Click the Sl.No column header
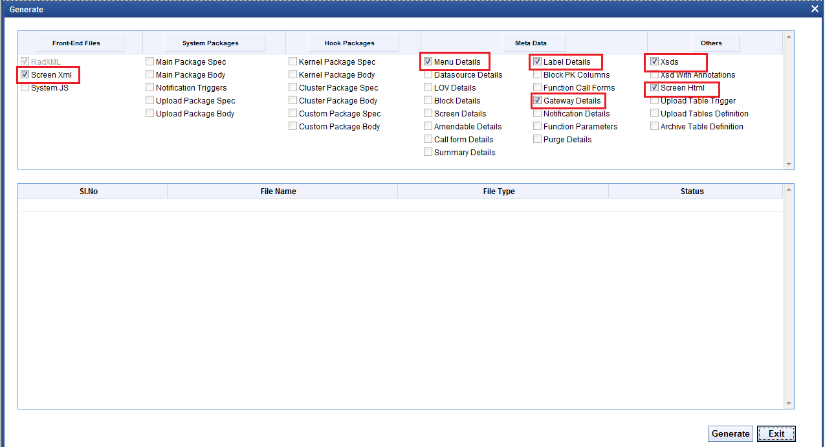 click(x=93, y=191)
